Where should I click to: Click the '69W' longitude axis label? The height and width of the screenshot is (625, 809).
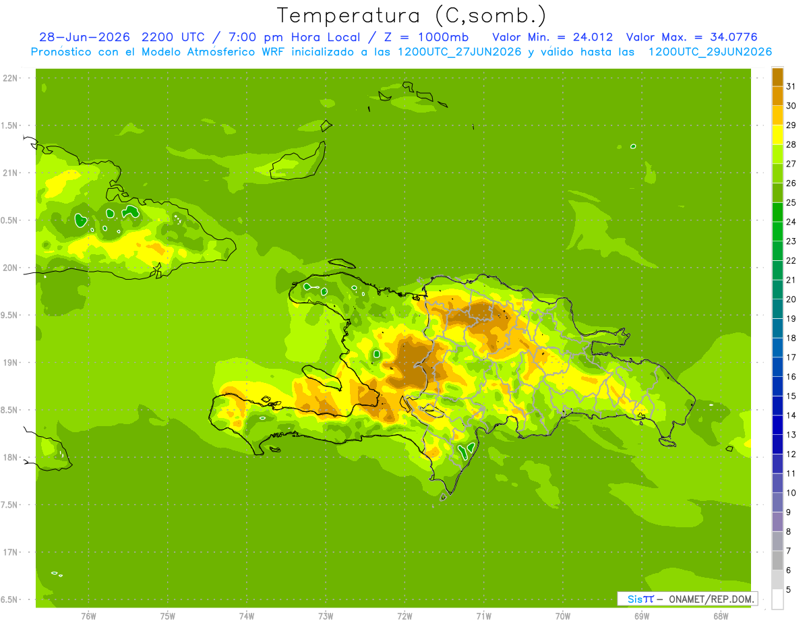point(642,616)
